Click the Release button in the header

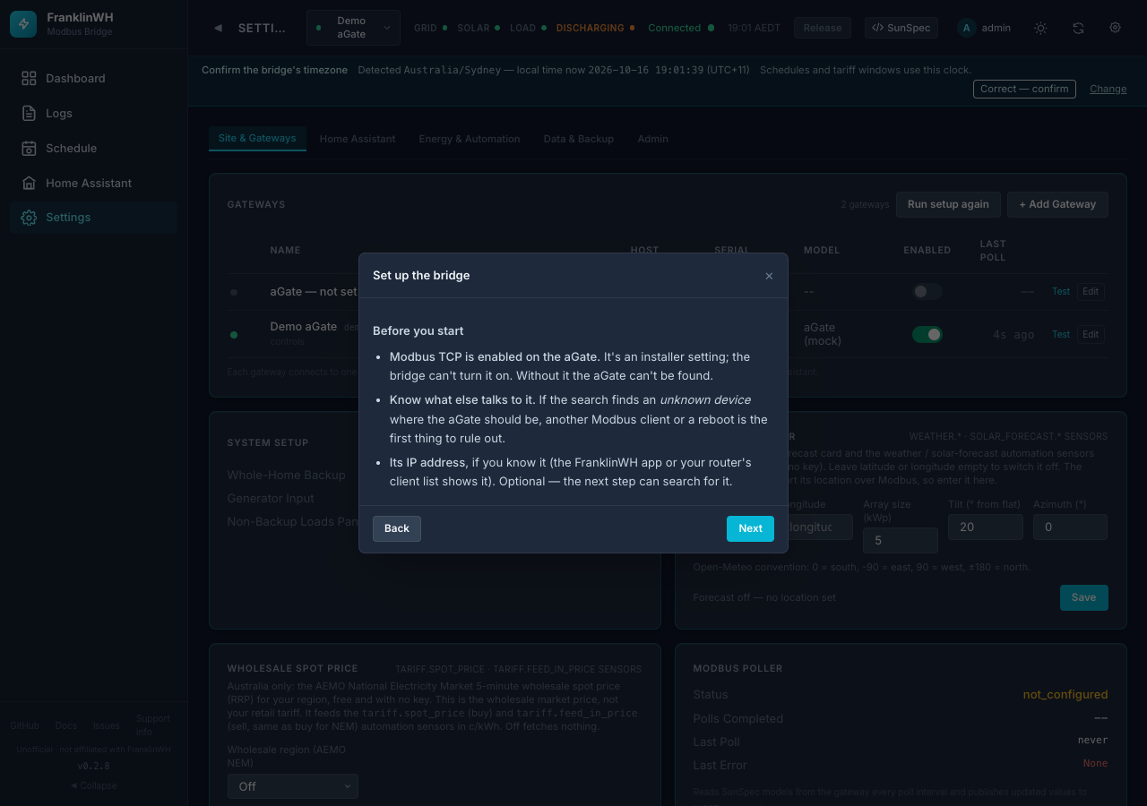coord(823,28)
